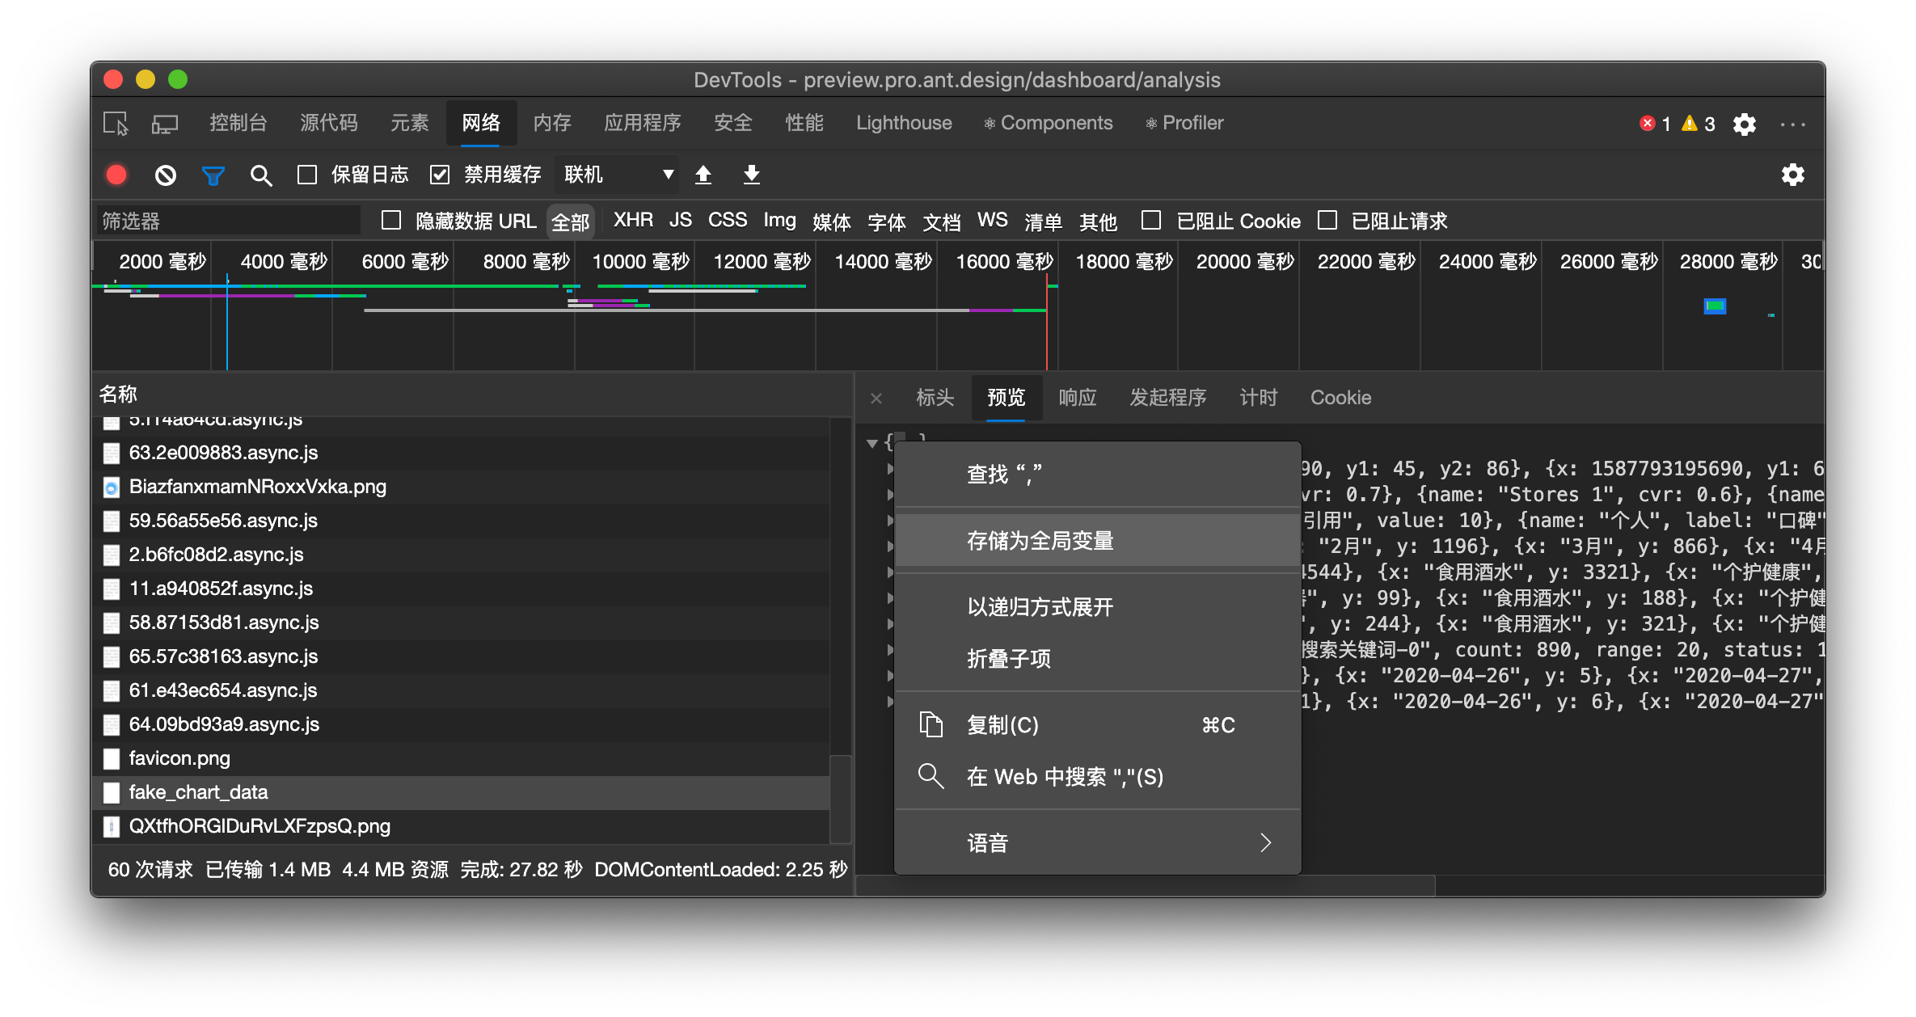Click the inspect element picker icon

[x=116, y=124]
